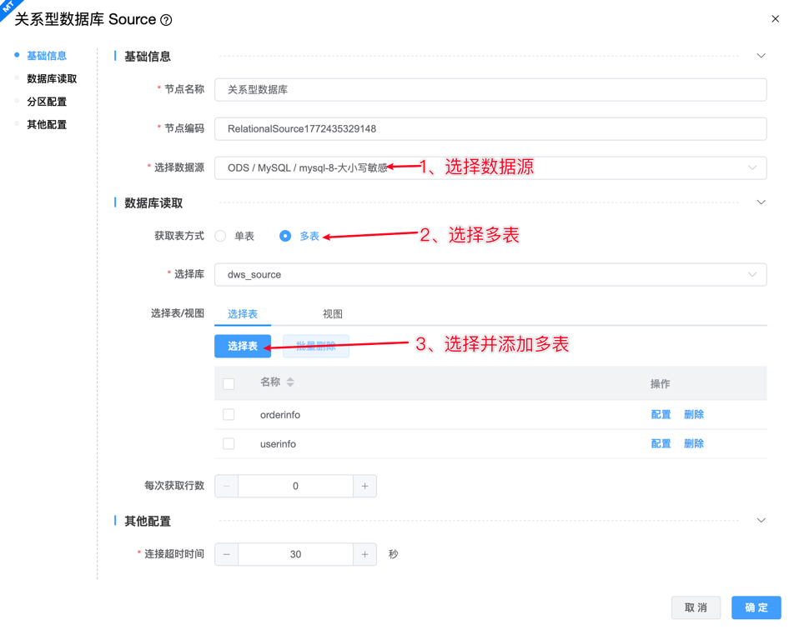The width and height of the screenshot is (794, 630).
Task: Switch to the 视图 tab
Action: tap(332, 313)
